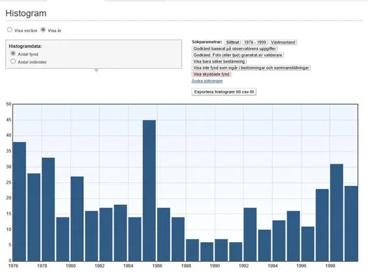Click 'Visa bara säker bestämning' tag
Viewport: 368px width, 275px height.
tap(219, 62)
